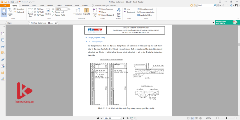This screenshot has height=120, width=240.
Task: Click the SnapShot tool
Action: coord(19,9)
